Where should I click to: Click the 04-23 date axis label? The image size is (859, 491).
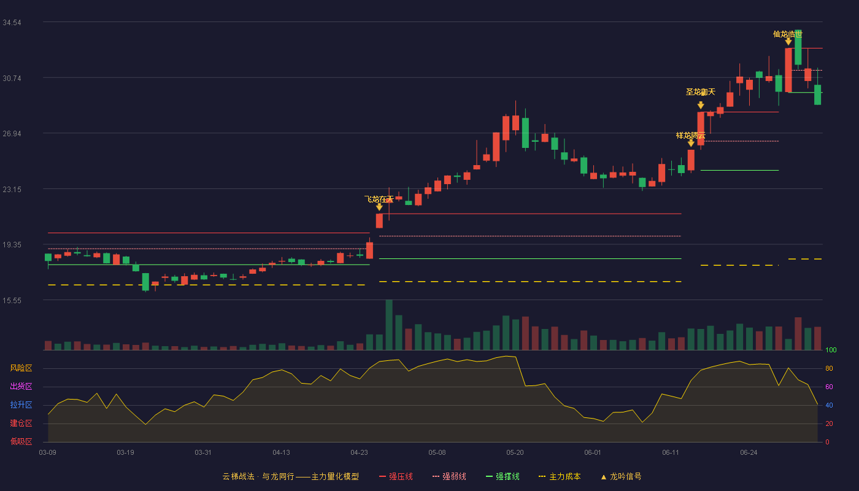pos(359,452)
